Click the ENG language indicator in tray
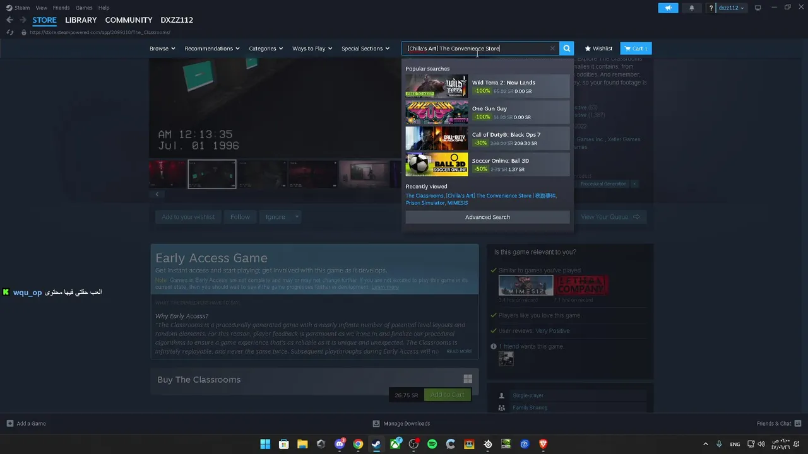 (735, 444)
